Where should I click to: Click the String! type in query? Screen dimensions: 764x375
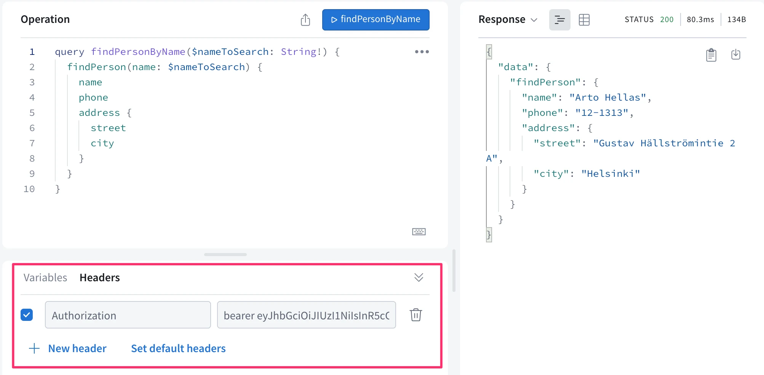pos(301,52)
